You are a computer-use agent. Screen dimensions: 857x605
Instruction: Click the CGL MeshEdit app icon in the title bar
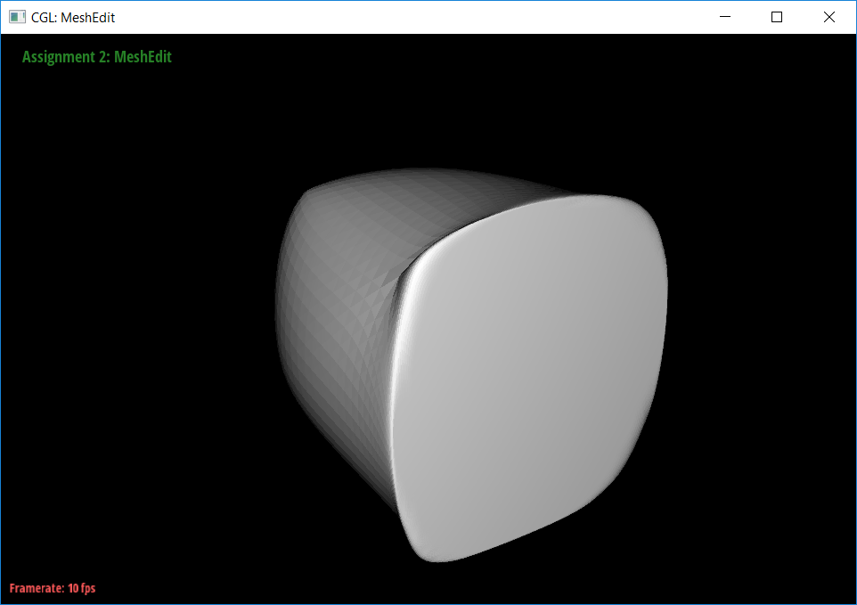tap(17, 17)
